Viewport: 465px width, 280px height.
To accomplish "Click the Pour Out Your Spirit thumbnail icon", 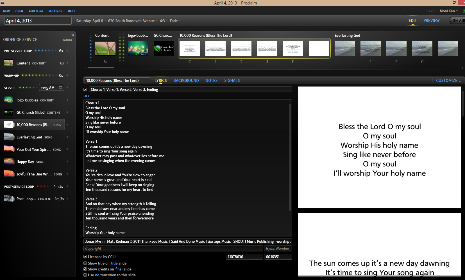I will tap(9, 149).
